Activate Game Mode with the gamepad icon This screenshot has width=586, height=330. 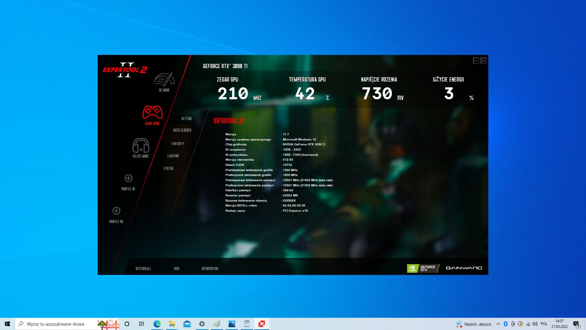point(152,112)
